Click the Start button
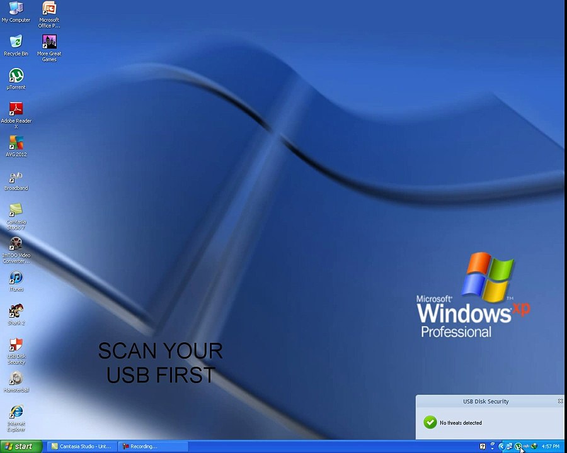 [21, 447]
